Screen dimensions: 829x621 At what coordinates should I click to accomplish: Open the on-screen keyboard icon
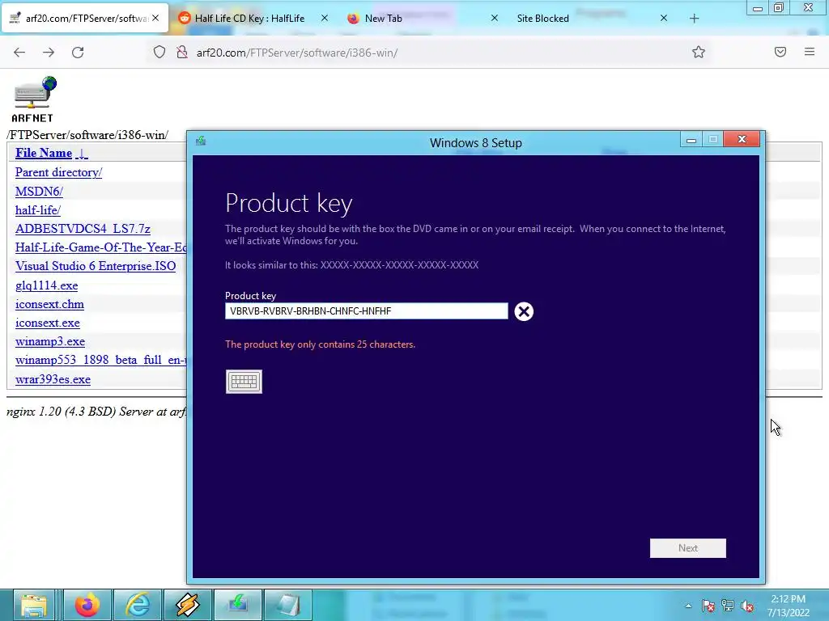[244, 382]
